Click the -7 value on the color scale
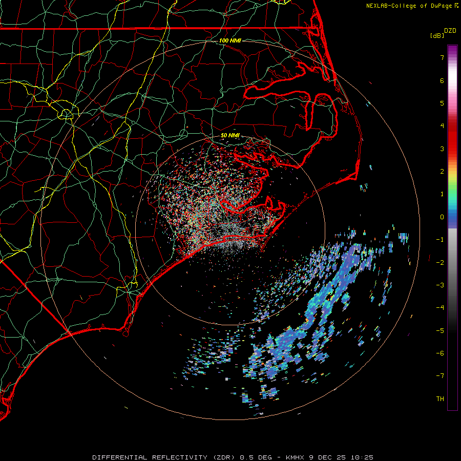 pyautogui.click(x=440, y=376)
